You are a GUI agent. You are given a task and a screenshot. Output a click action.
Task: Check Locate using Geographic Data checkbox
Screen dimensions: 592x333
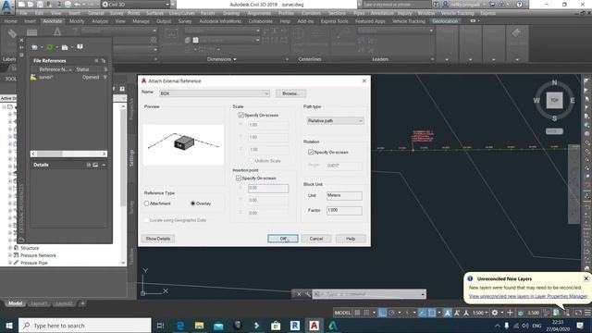(146, 220)
